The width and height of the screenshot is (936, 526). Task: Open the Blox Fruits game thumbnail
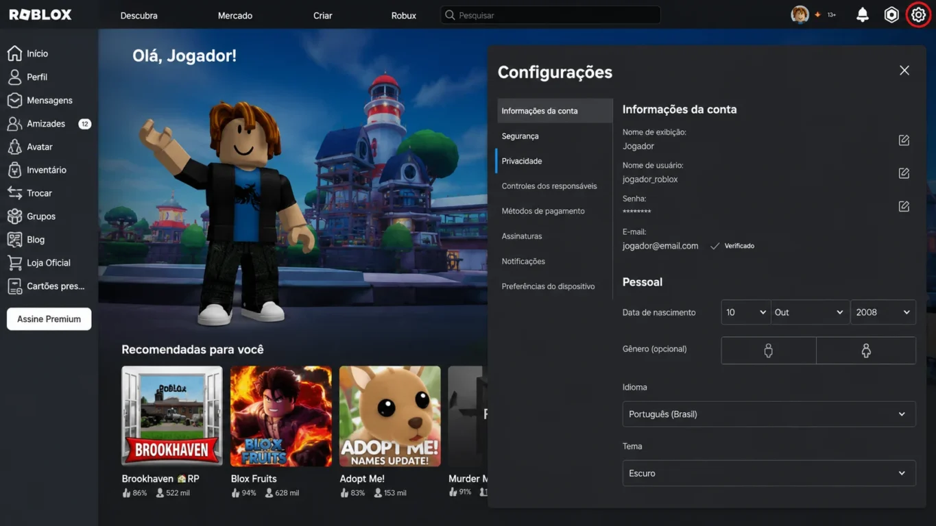281,416
